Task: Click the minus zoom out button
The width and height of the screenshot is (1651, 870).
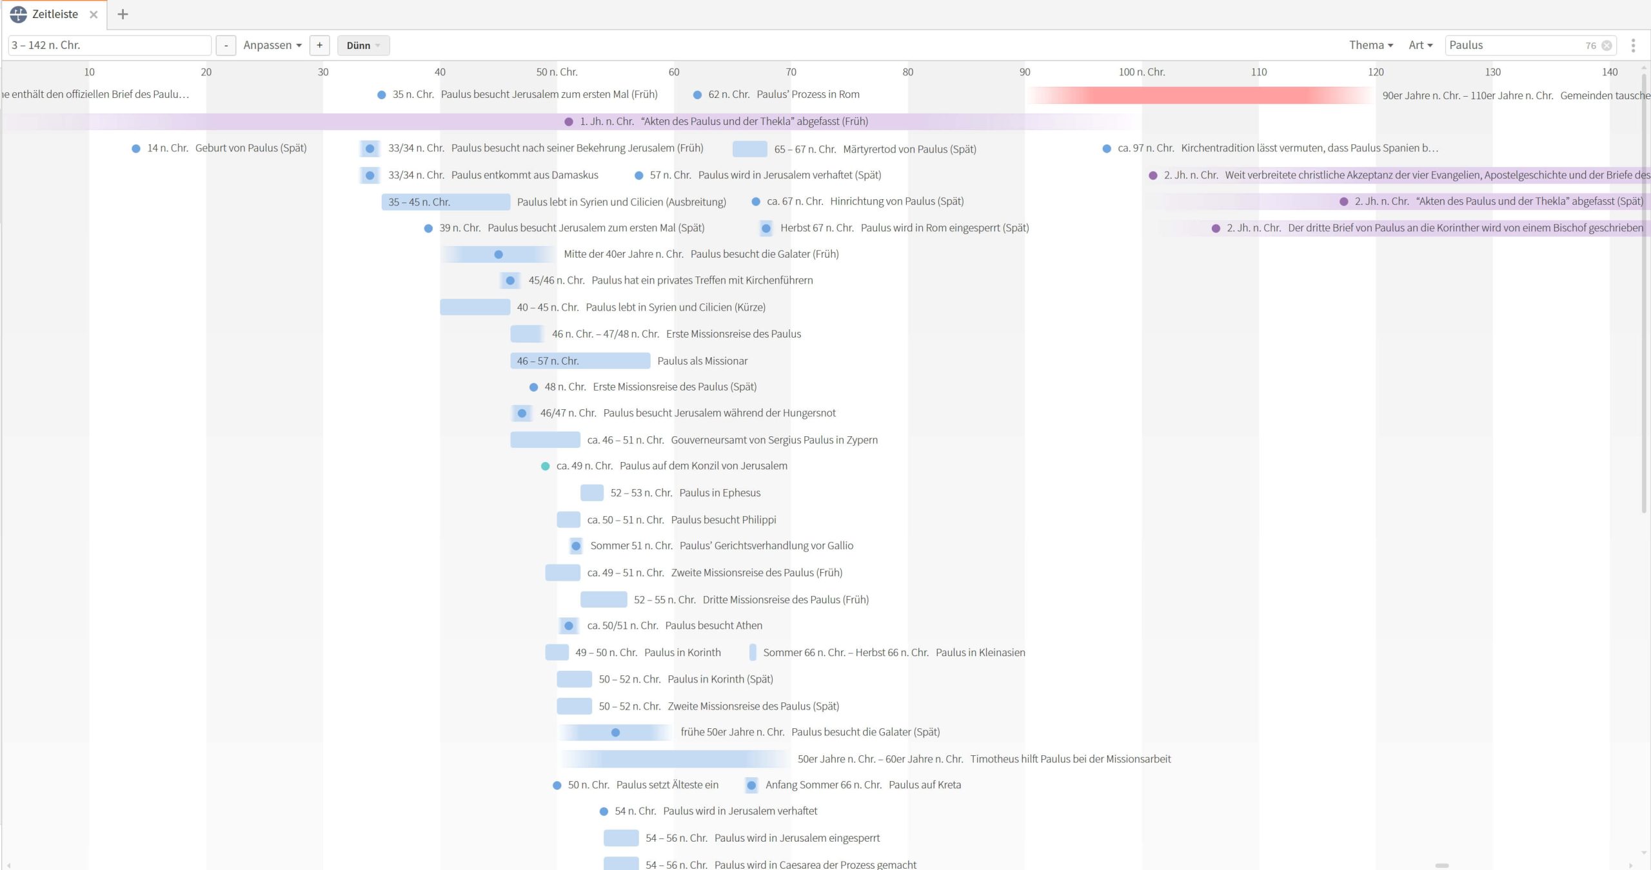Action: 226,45
